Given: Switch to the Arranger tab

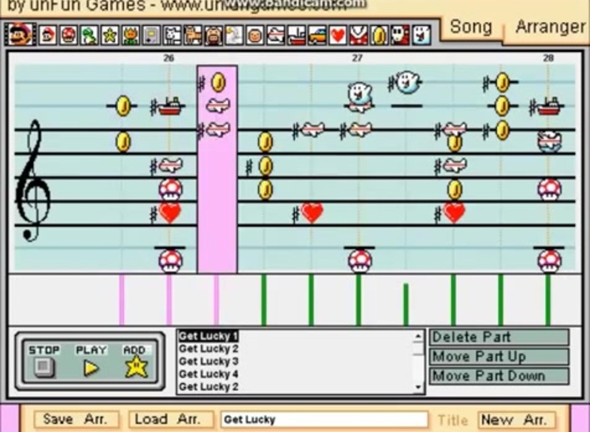Looking at the screenshot, I should [x=549, y=27].
